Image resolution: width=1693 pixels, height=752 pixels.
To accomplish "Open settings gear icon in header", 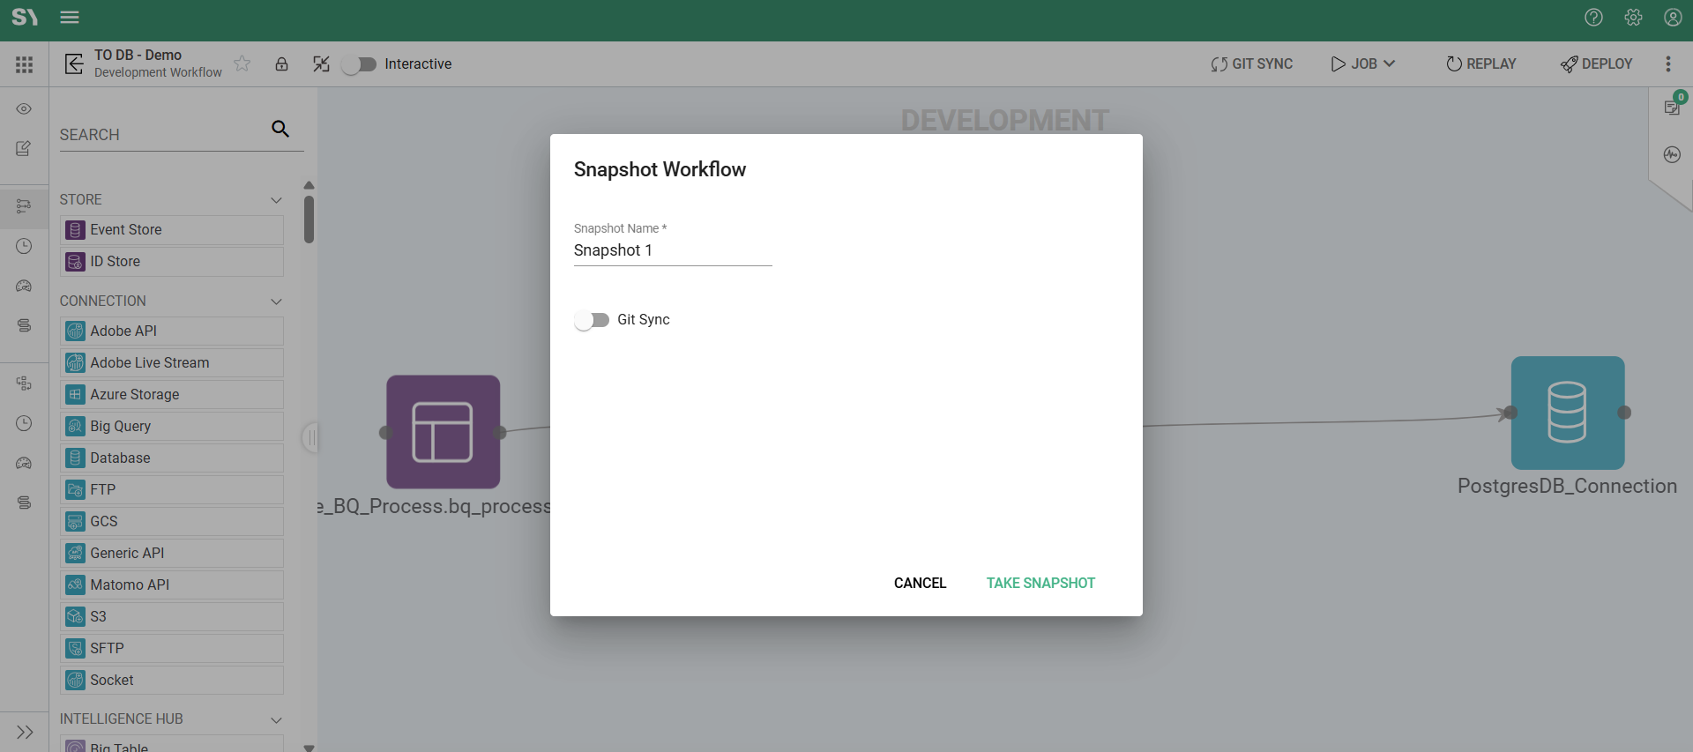I will (x=1633, y=18).
